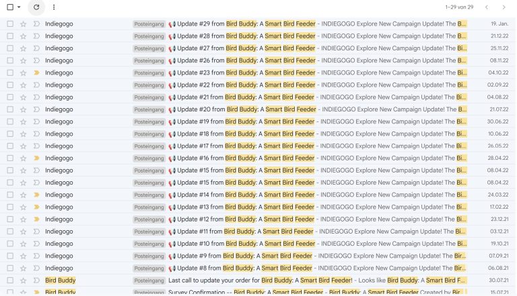Mark Update #11 email as important
Screen dimensions: 517x296
36,232
